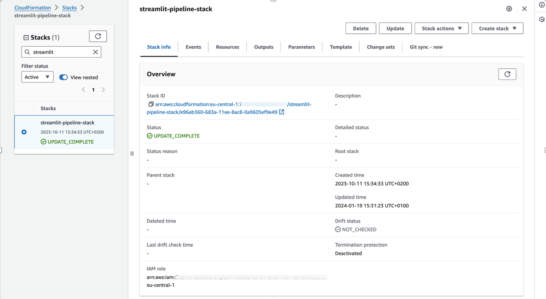Click the Update button
The height and width of the screenshot is (299, 546).
click(395, 28)
